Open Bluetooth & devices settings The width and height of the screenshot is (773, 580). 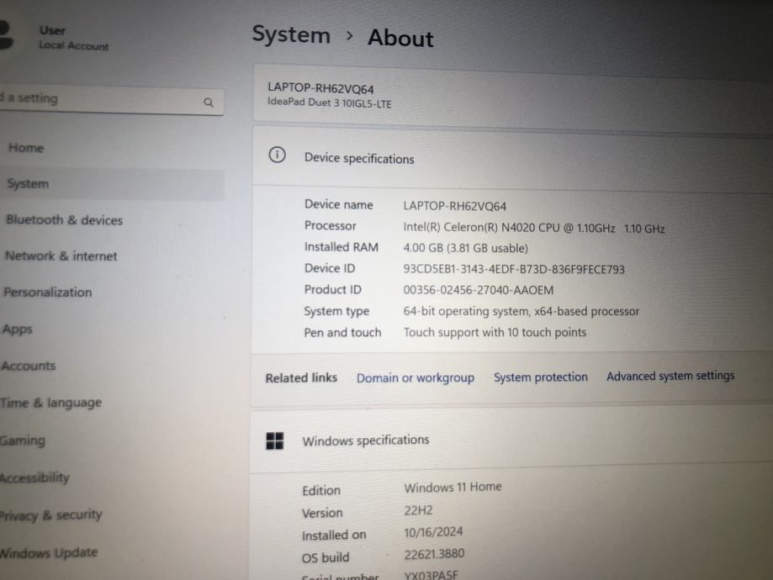tap(64, 220)
